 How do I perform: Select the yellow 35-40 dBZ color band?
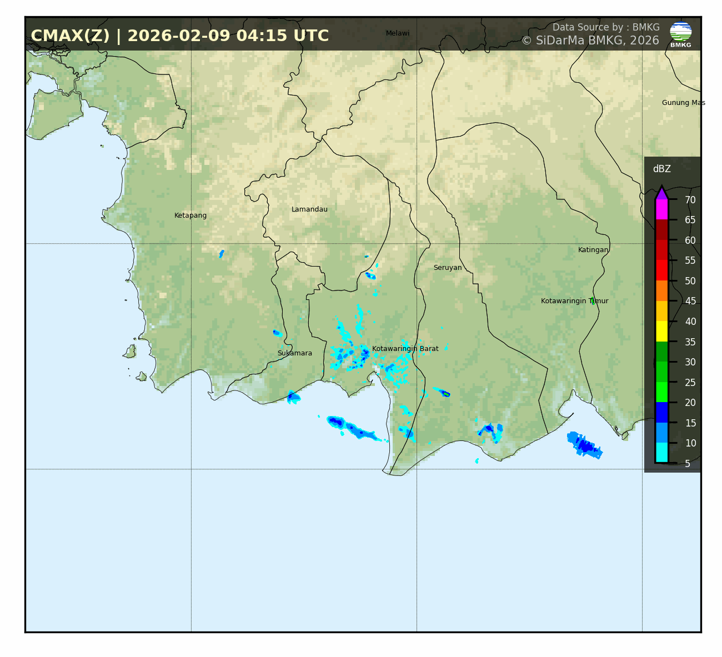[x=661, y=331]
